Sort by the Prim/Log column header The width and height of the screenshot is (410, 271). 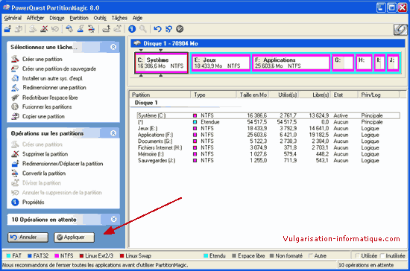pos(379,95)
